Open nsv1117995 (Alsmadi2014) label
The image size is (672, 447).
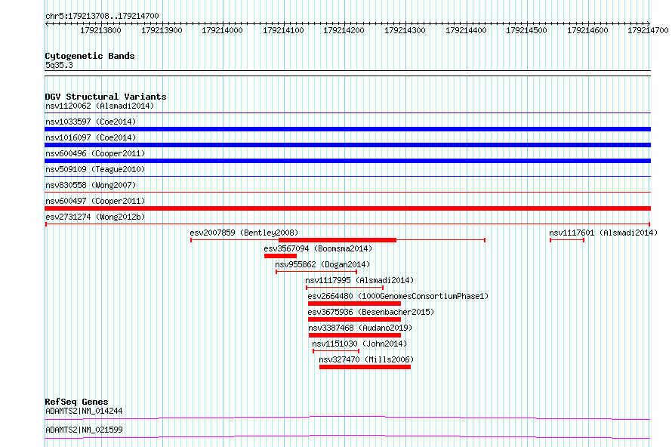coord(359,280)
